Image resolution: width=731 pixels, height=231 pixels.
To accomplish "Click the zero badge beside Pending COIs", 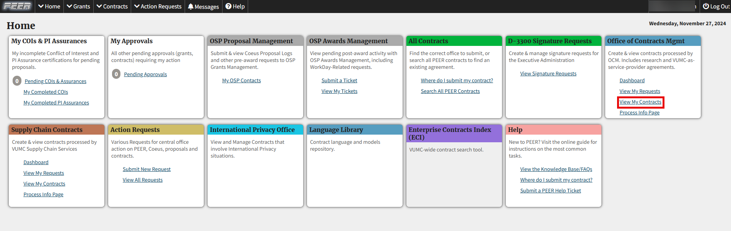I will click(17, 81).
